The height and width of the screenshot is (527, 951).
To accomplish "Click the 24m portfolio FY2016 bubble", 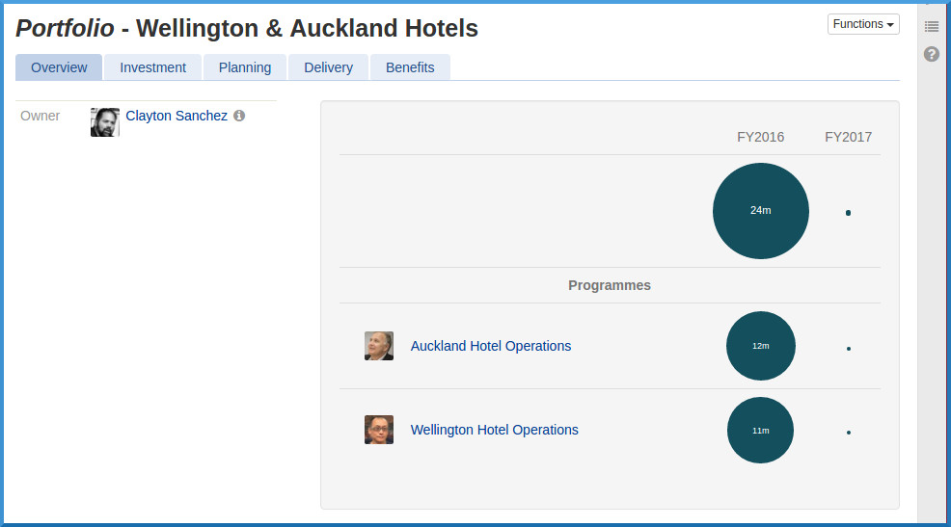I will click(x=761, y=211).
